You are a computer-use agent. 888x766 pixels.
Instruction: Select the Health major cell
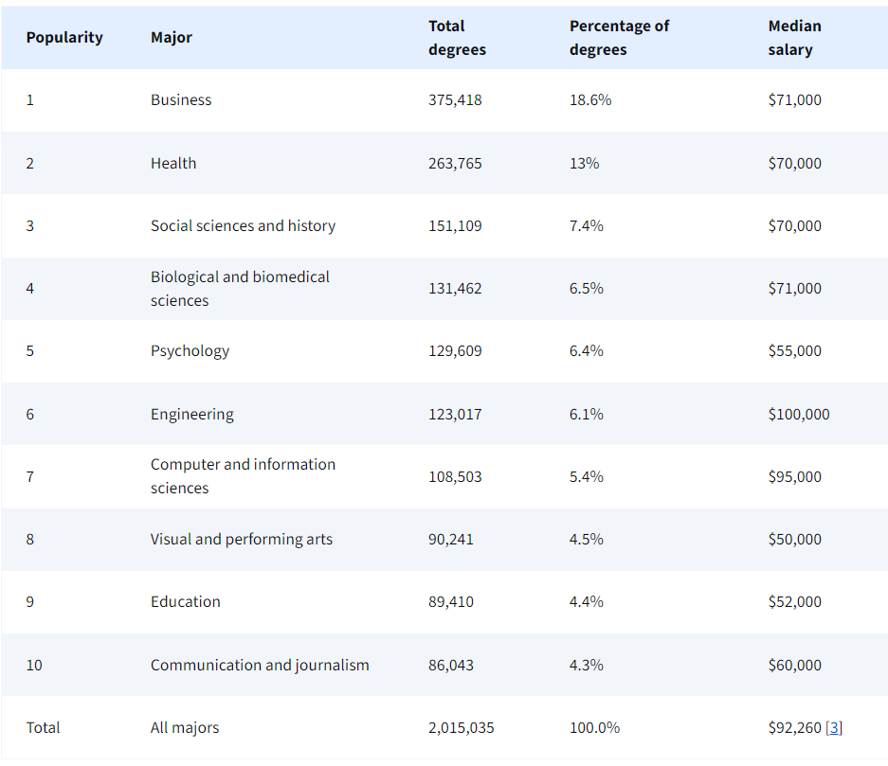[173, 163]
